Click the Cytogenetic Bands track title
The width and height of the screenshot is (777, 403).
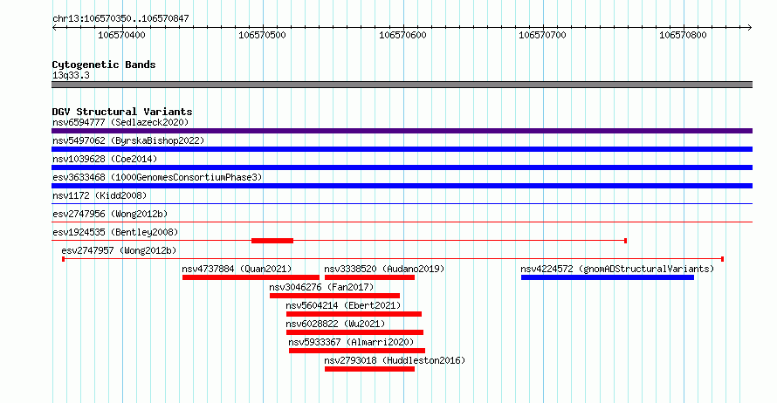(x=104, y=65)
